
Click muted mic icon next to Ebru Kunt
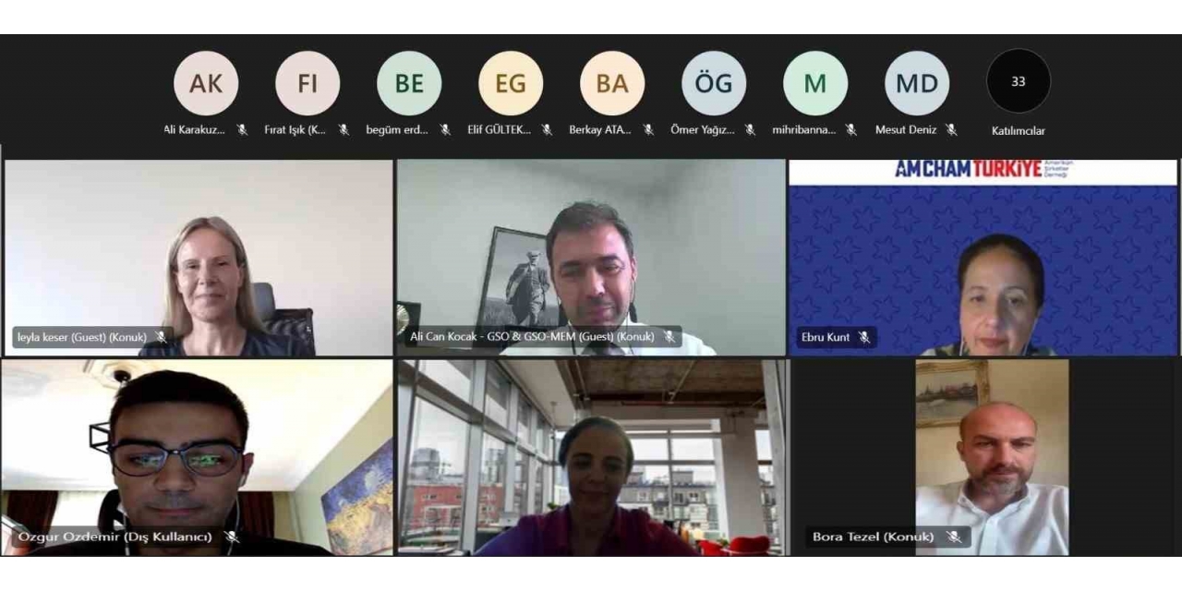point(864,337)
